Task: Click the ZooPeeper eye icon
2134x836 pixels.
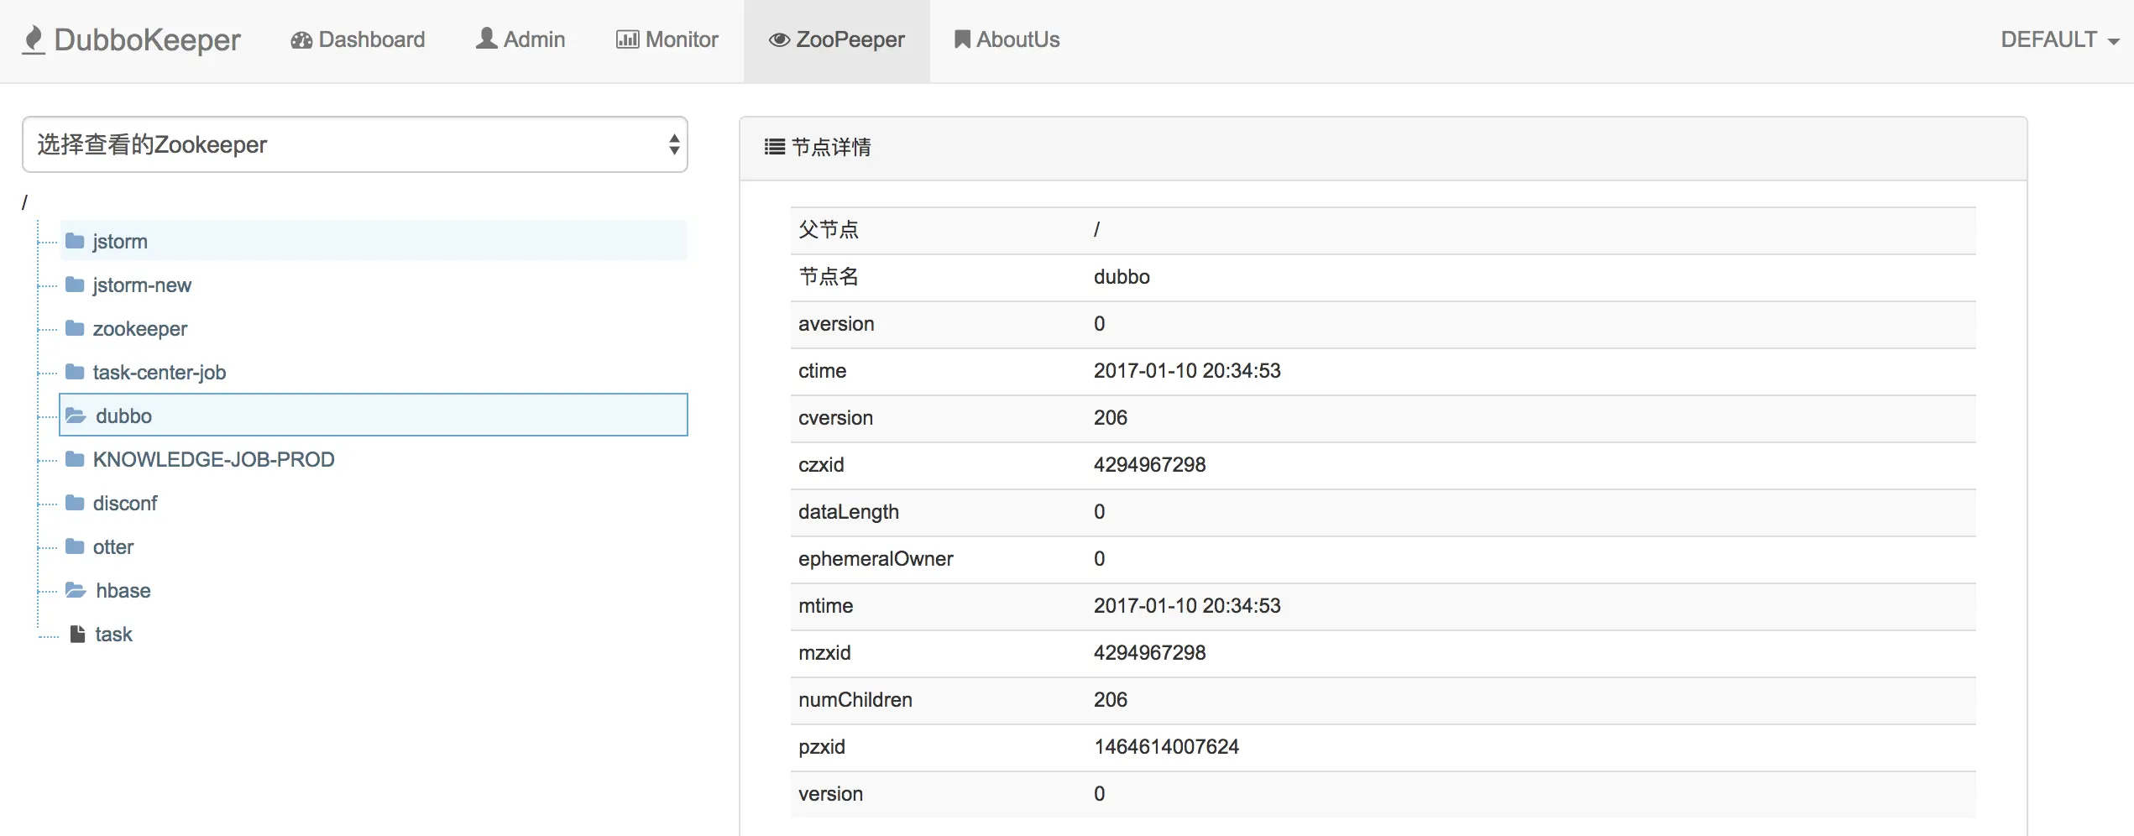Action: (779, 39)
